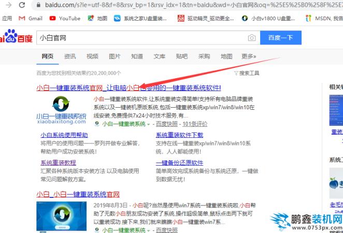
Task: Open the MSDN bookmark
Action: [324, 18]
